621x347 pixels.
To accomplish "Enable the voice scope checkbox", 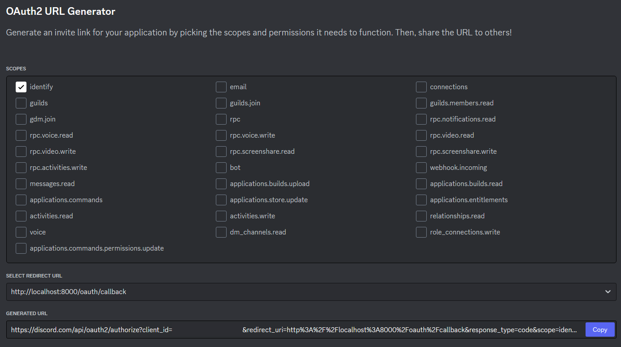I will pos(21,232).
